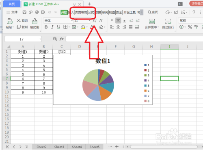Center text horizontally in cell
This screenshot has width=203, height=150.
[x=118, y=27]
